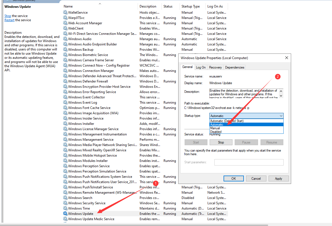
Task: Click the Windows Installer service gear icon
Action: tap(65, 124)
